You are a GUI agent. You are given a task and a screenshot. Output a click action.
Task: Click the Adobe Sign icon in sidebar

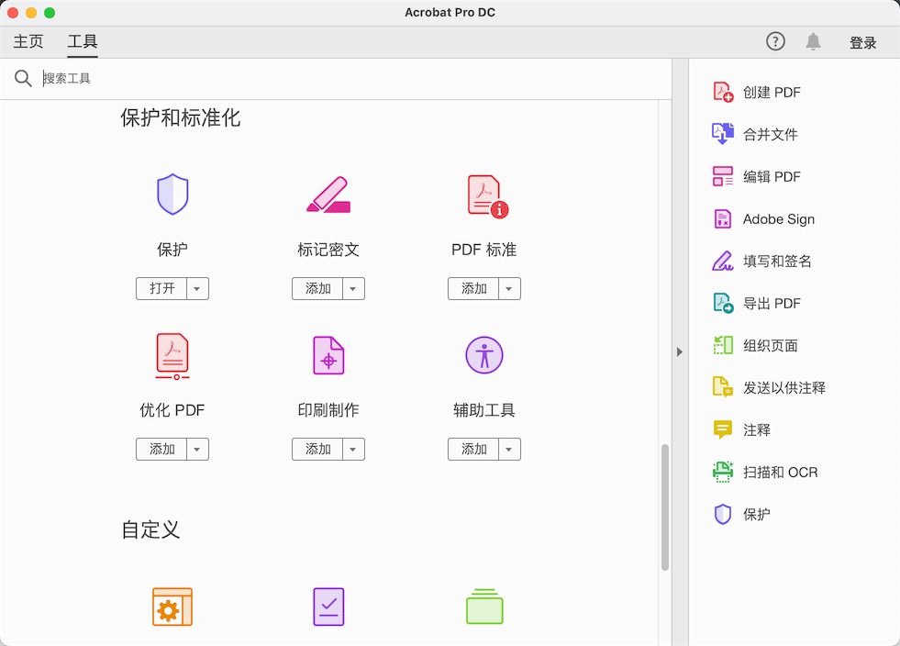pos(723,218)
